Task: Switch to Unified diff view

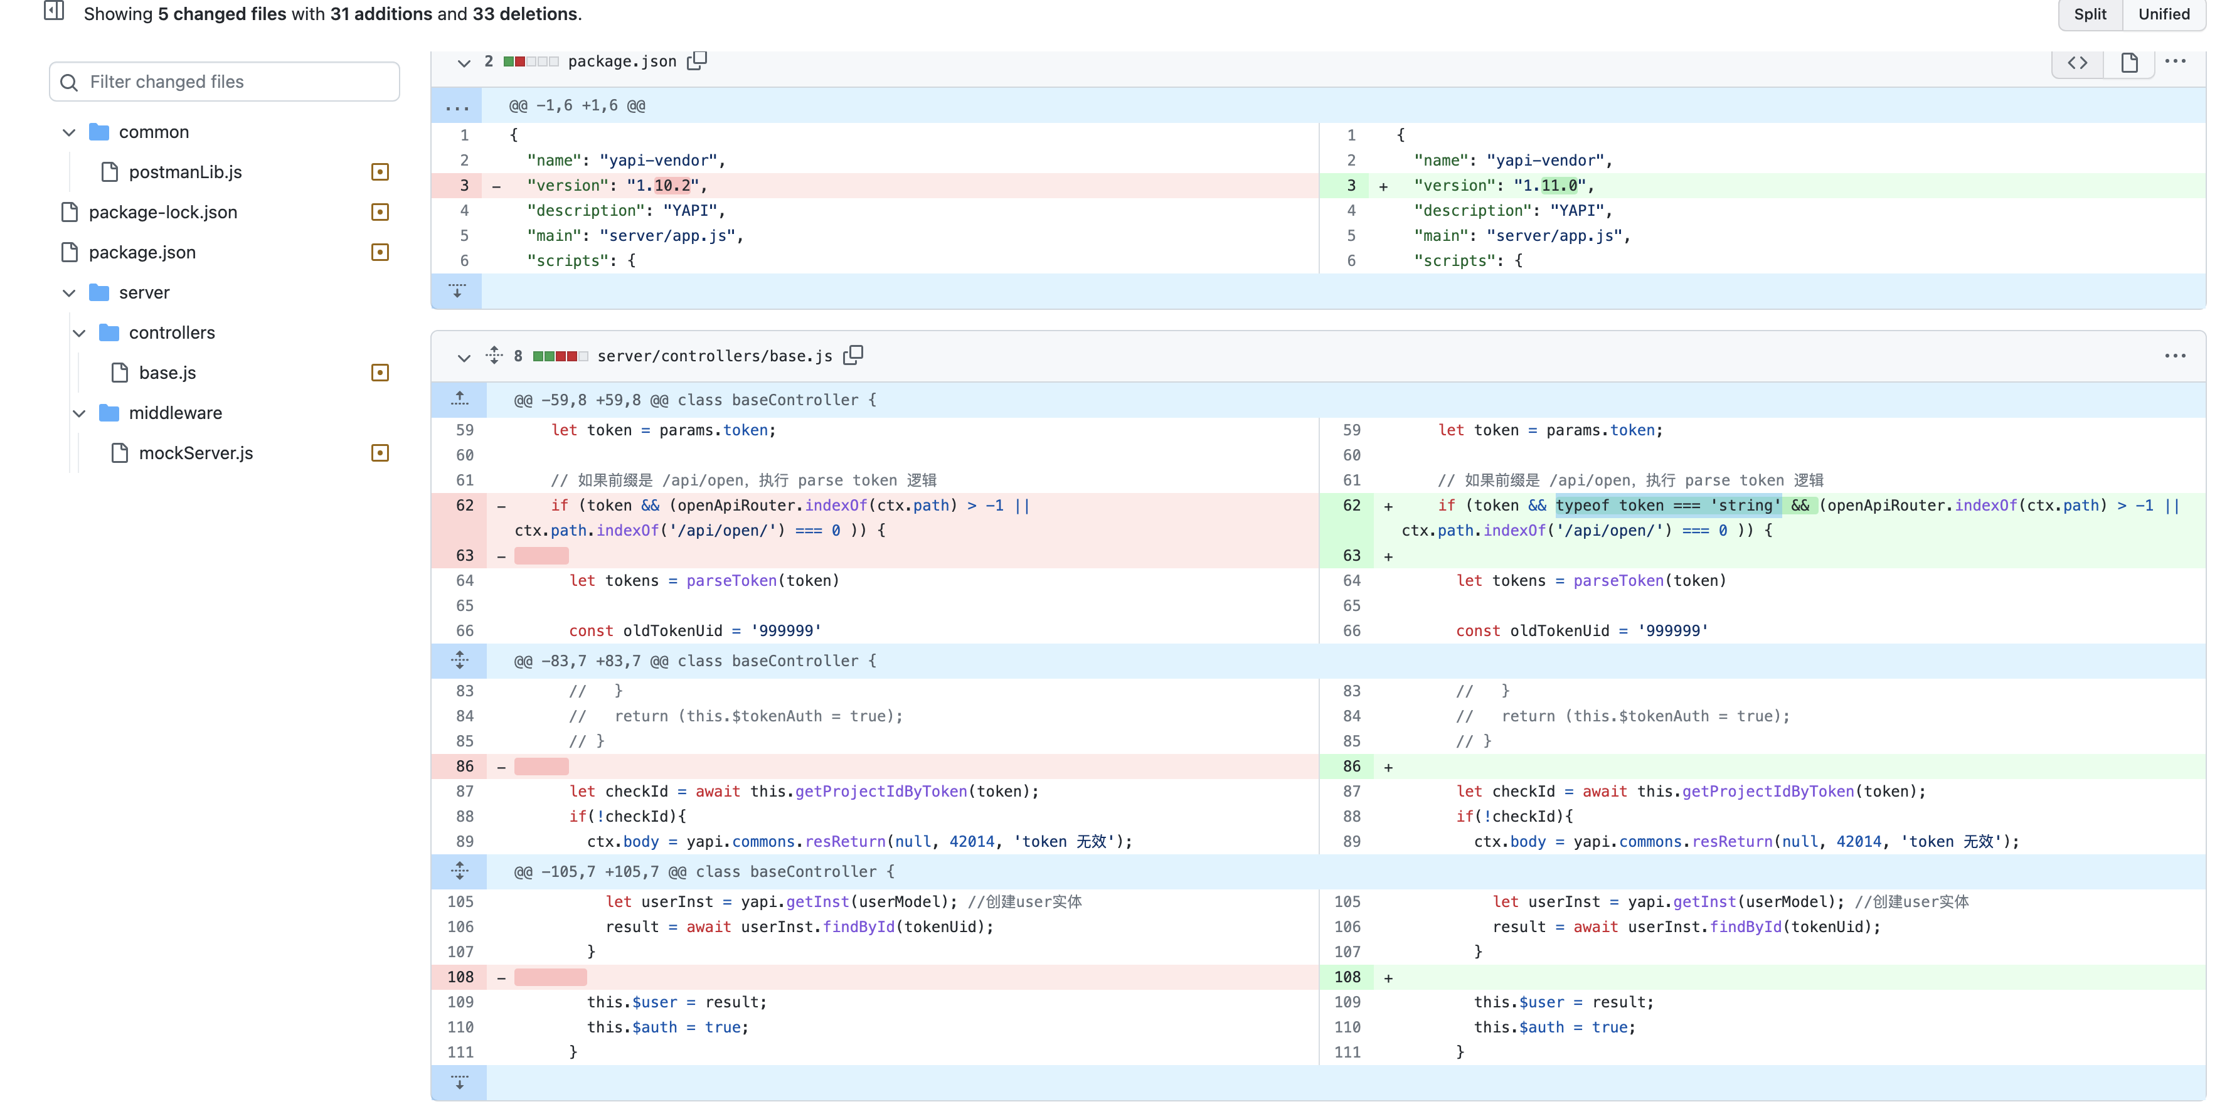Action: (2163, 14)
